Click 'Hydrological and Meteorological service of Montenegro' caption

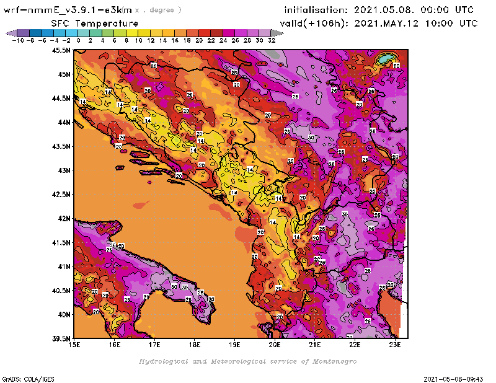coord(247,361)
